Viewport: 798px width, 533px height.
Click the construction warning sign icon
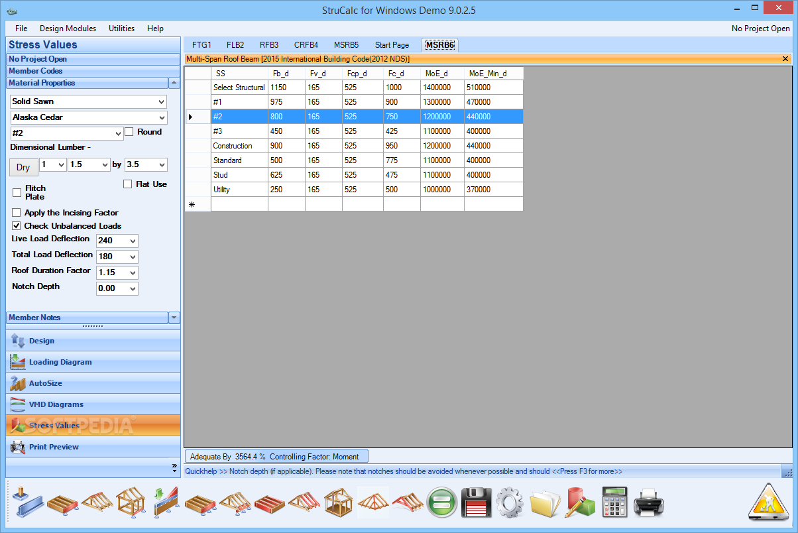[x=768, y=502]
